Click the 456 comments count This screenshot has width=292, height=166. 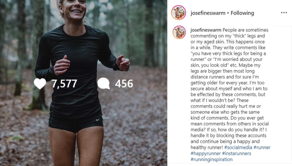coord(124,84)
